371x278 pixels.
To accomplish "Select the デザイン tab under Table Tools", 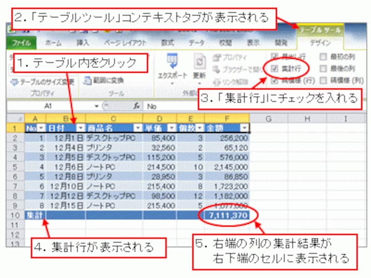I will tap(320, 43).
